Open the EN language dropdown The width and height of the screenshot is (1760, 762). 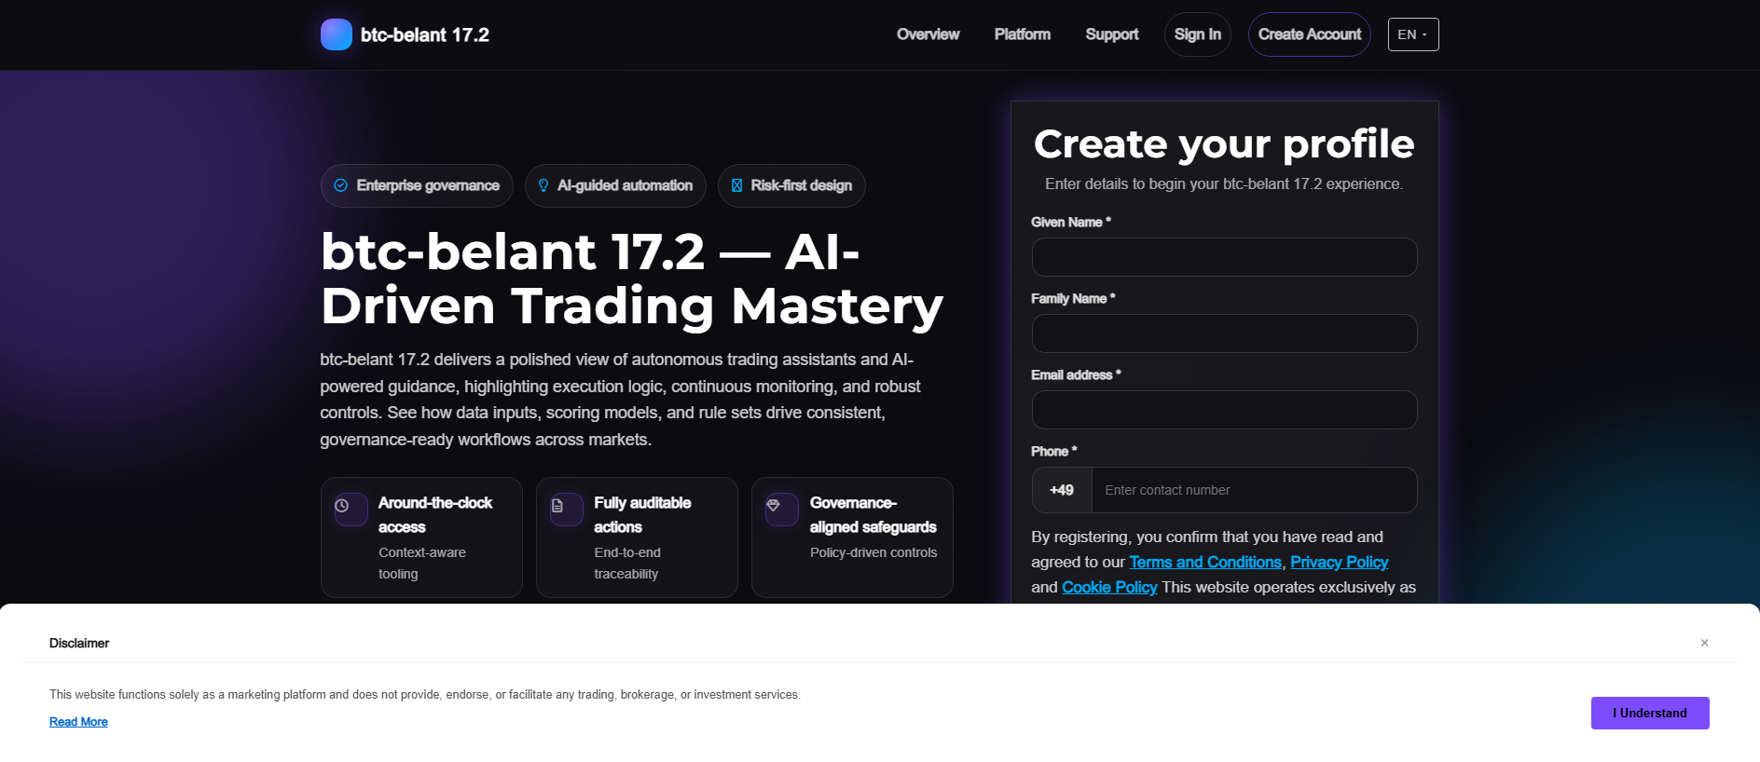tap(1413, 34)
